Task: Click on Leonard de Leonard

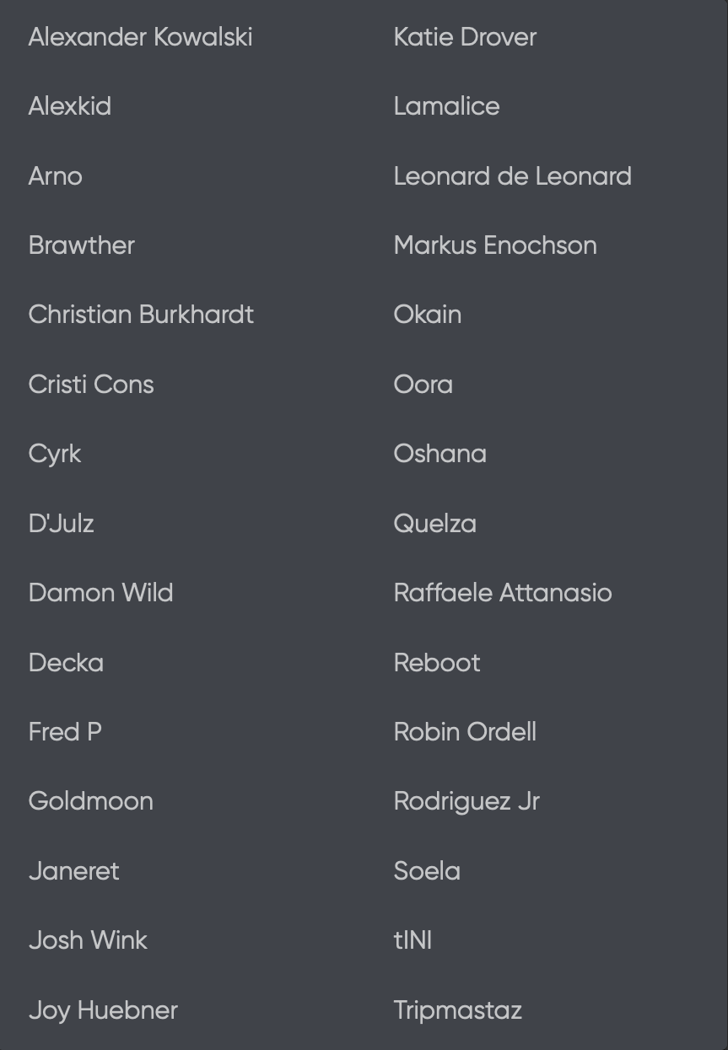Action: coord(512,176)
